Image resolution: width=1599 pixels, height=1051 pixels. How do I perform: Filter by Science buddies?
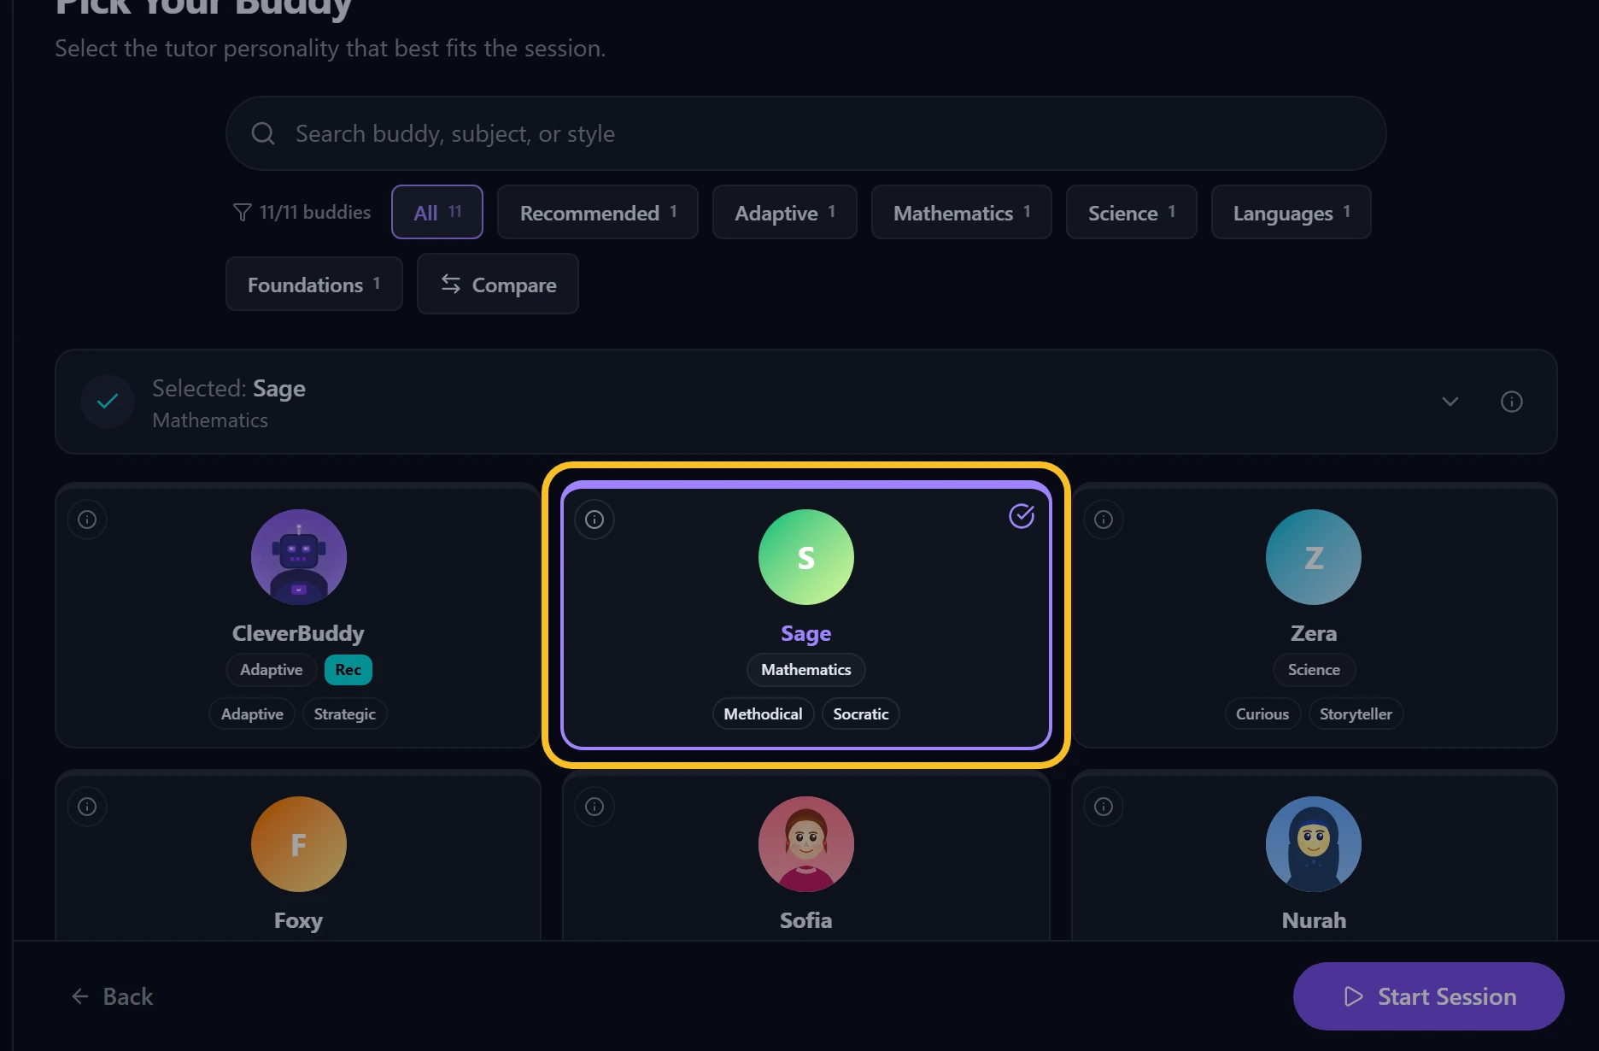point(1132,212)
